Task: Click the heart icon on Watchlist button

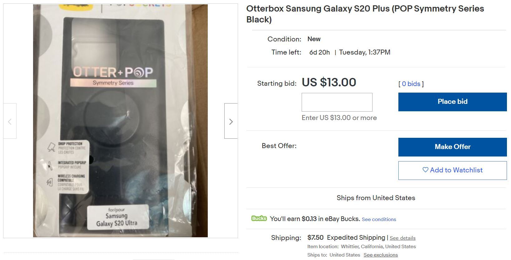Action: point(425,170)
